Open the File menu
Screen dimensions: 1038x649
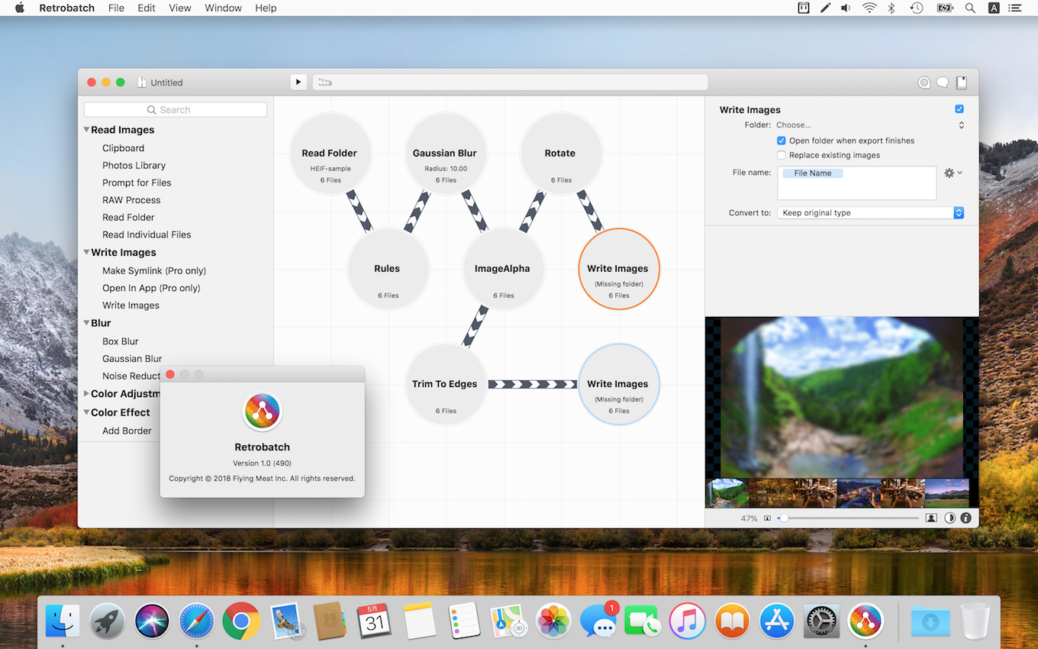[116, 8]
